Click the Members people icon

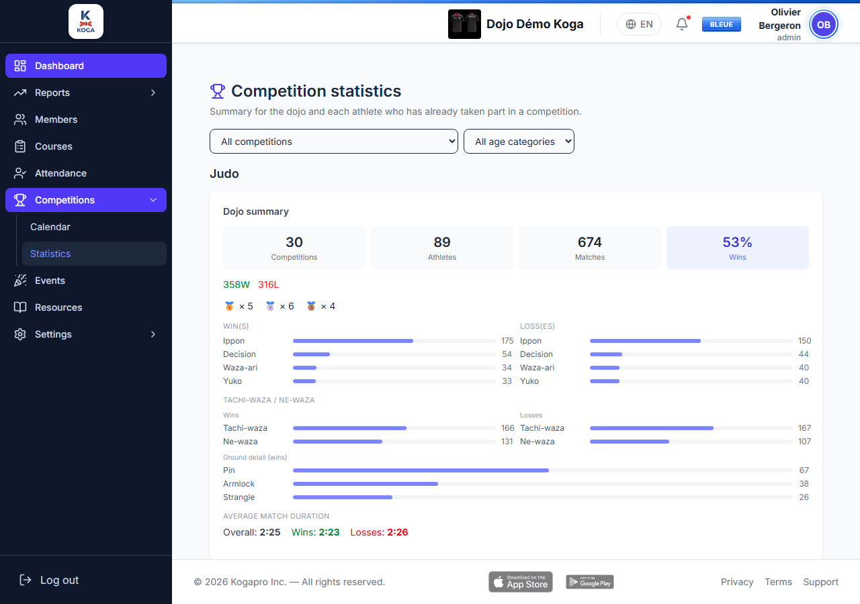pos(20,119)
